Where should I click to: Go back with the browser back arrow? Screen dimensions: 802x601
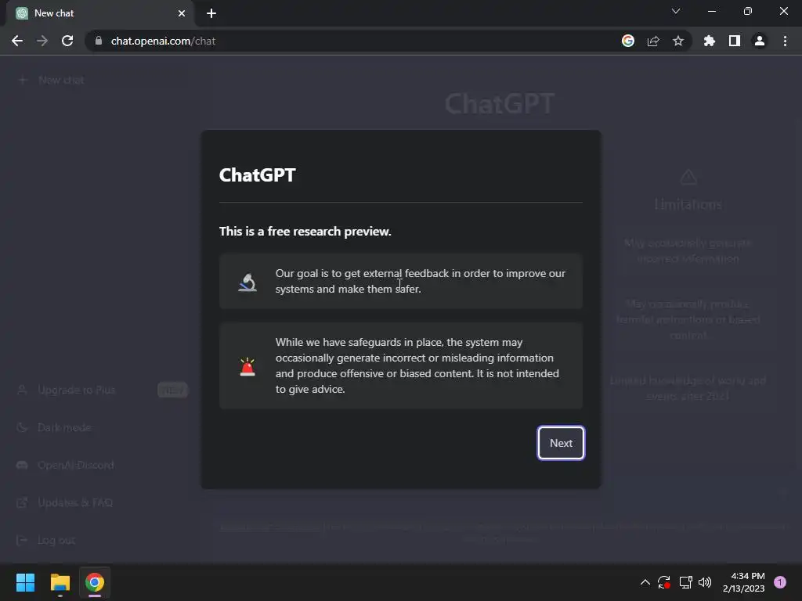click(x=17, y=41)
